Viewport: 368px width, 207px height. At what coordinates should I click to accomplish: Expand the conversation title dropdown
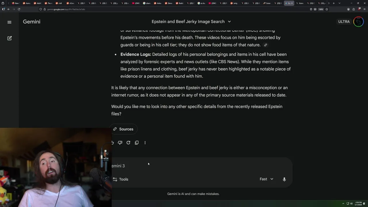pyautogui.click(x=229, y=22)
